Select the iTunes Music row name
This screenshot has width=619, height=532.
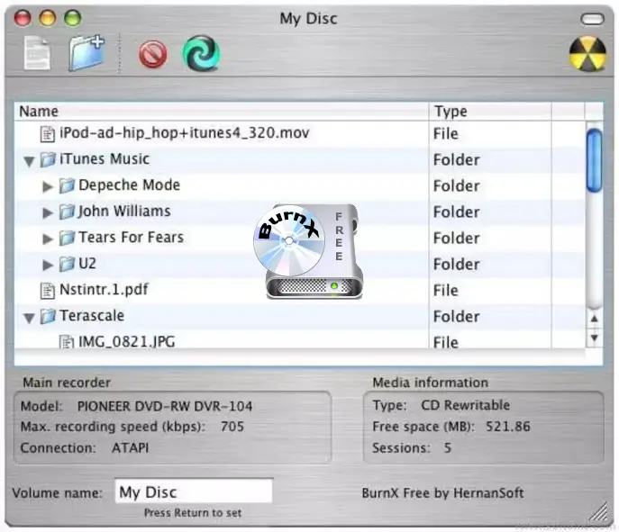pyautogui.click(x=105, y=159)
